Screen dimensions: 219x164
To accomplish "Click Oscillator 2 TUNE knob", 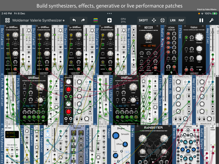I will pyautogui.click(x=47, y=35).
